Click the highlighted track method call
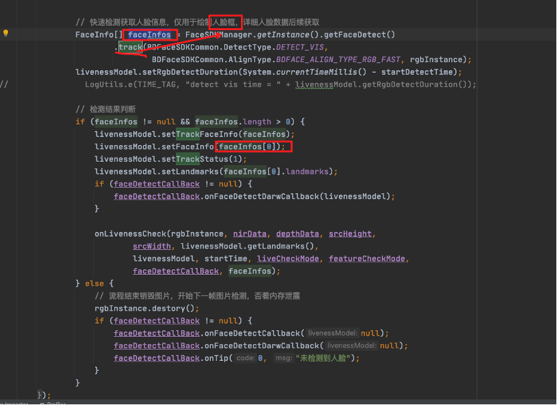This screenshot has width=557, height=405. (131, 47)
